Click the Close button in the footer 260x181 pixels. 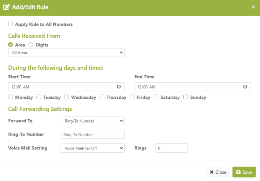point(218,172)
